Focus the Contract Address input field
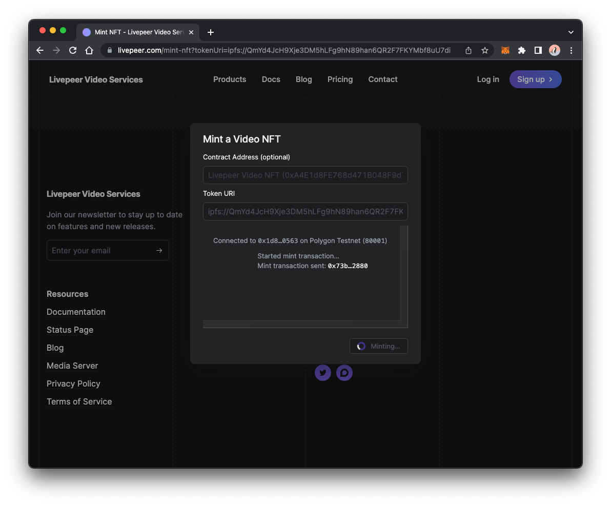 pyautogui.click(x=305, y=175)
